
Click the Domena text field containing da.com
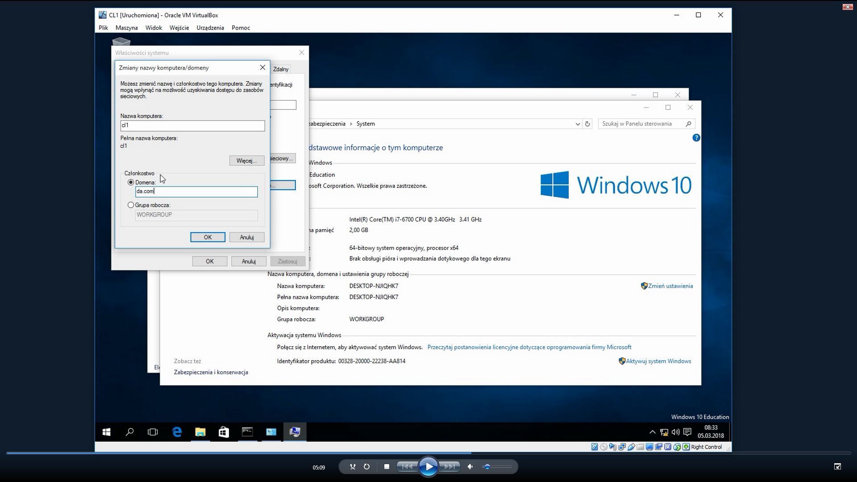196,191
